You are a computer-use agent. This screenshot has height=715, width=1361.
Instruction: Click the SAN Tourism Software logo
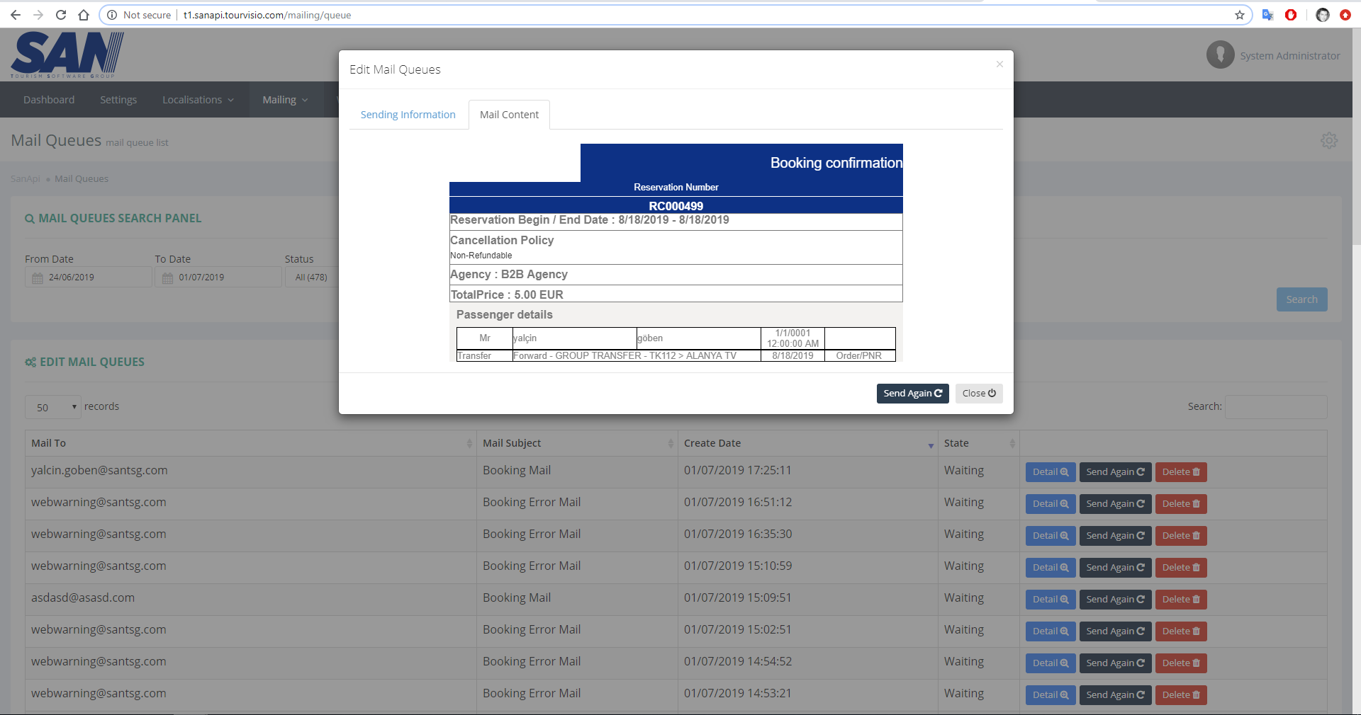click(67, 55)
